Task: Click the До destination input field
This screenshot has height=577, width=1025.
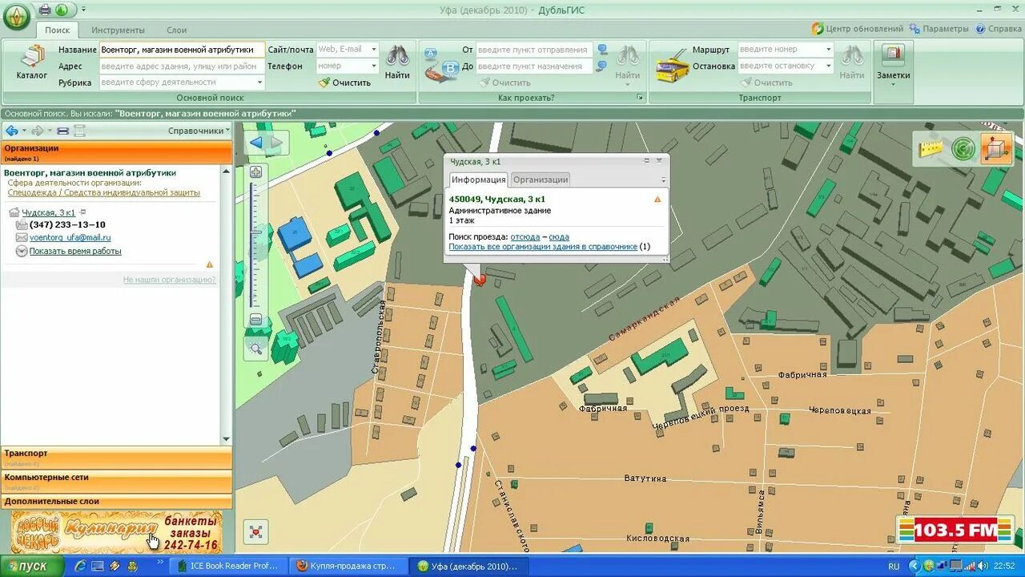Action: point(534,66)
